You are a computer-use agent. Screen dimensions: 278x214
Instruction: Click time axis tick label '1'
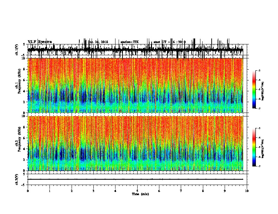tap(49, 191)
